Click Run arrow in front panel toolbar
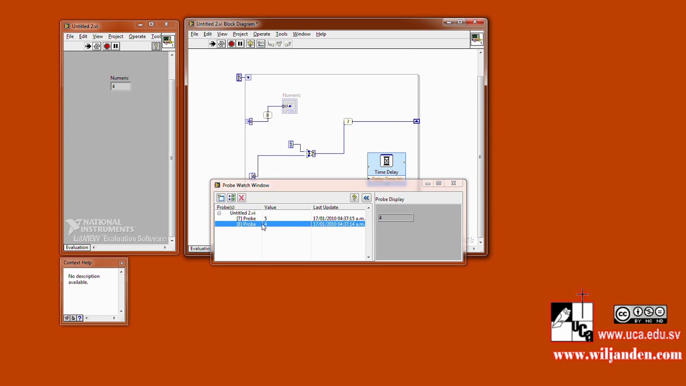Screen dimensions: 686x386 tap(88, 46)
